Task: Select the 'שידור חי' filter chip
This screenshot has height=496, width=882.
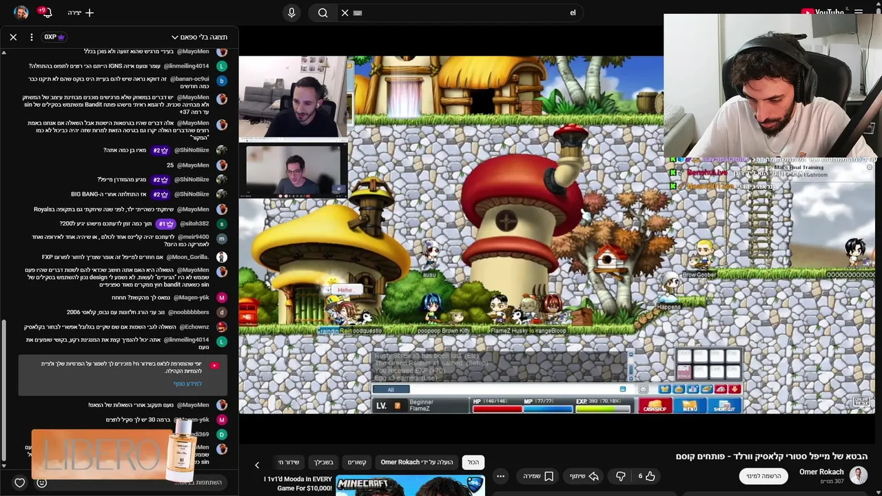Action: pos(288,462)
